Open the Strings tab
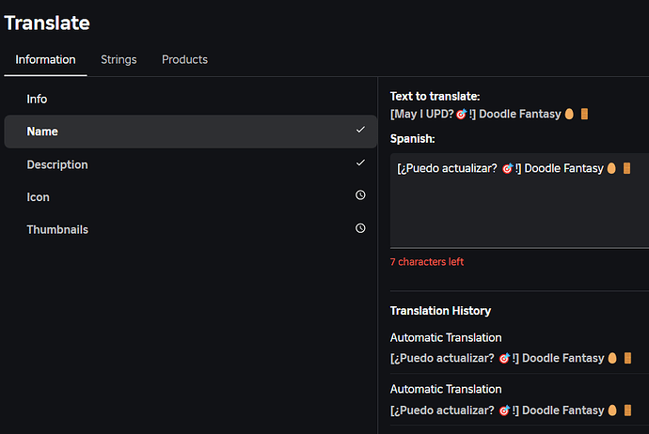The width and height of the screenshot is (649, 434). (119, 59)
